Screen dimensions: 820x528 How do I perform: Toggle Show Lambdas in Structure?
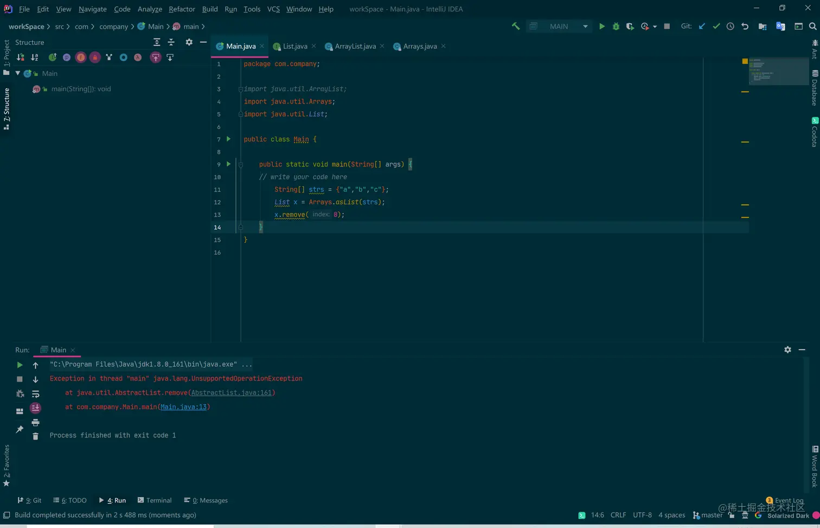[138, 57]
